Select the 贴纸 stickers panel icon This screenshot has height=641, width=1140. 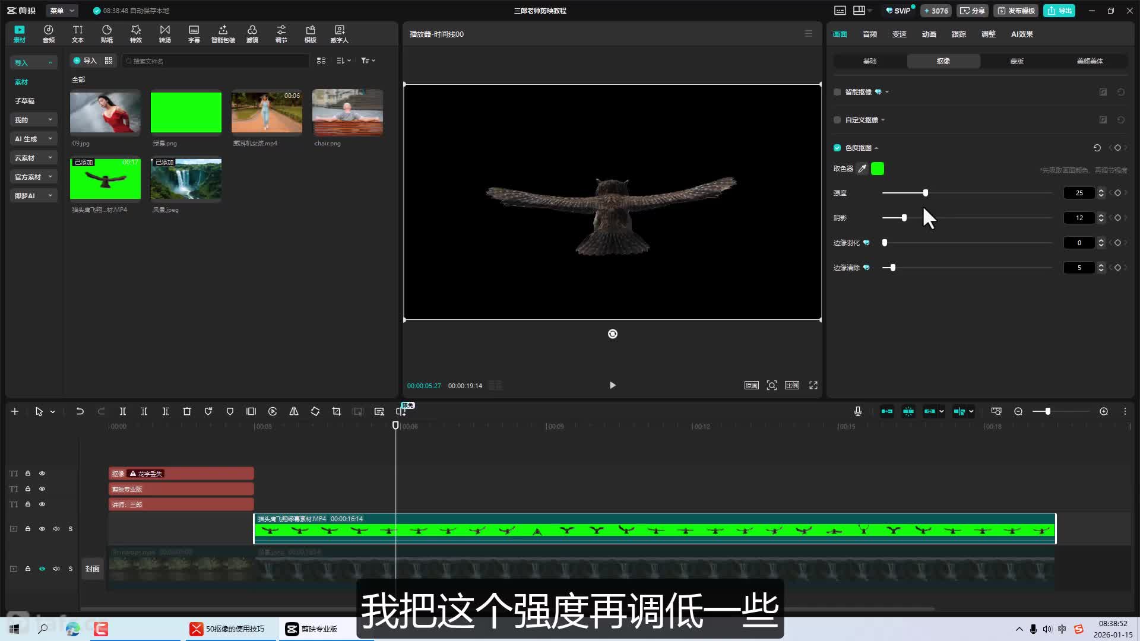[107, 33]
